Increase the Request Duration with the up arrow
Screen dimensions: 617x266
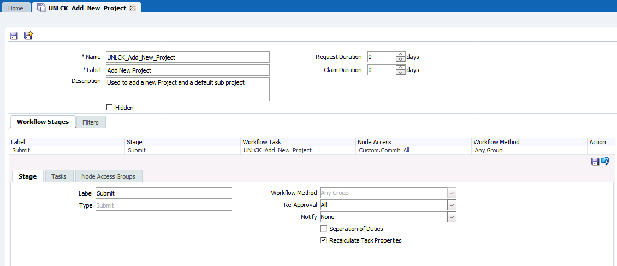point(400,54)
